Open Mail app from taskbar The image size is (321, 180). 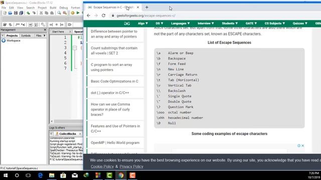click(x=75, y=175)
